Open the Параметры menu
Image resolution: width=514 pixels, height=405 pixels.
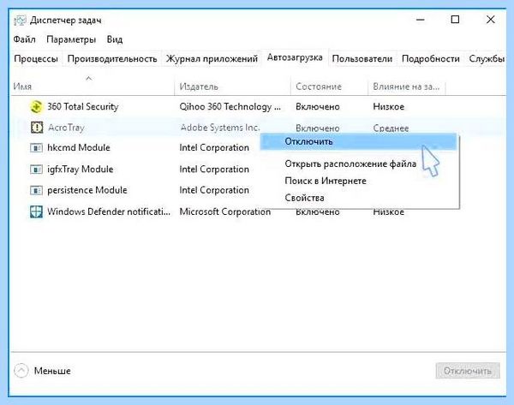(71, 39)
